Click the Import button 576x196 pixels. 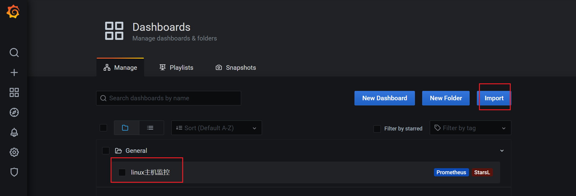tap(494, 98)
